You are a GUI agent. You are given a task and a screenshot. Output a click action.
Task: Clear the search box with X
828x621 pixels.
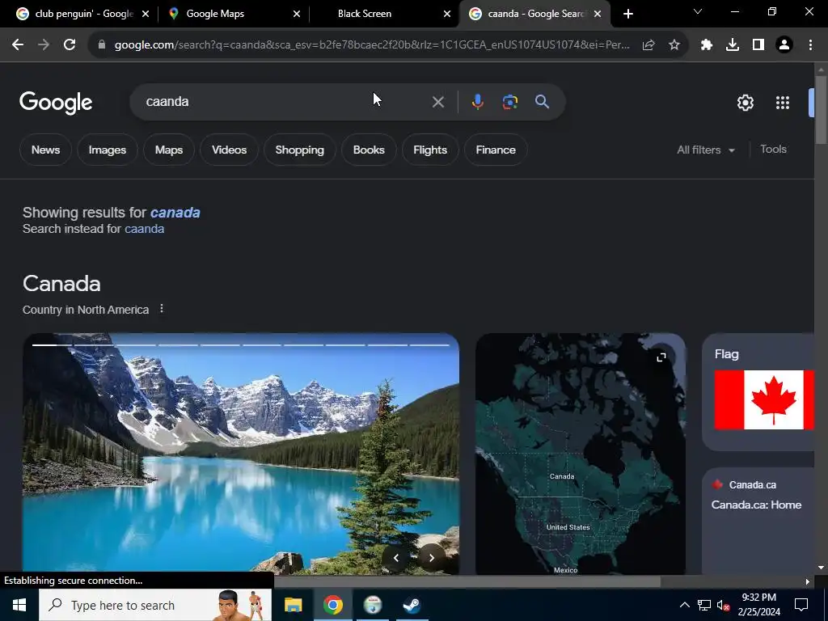tap(437, 102)
